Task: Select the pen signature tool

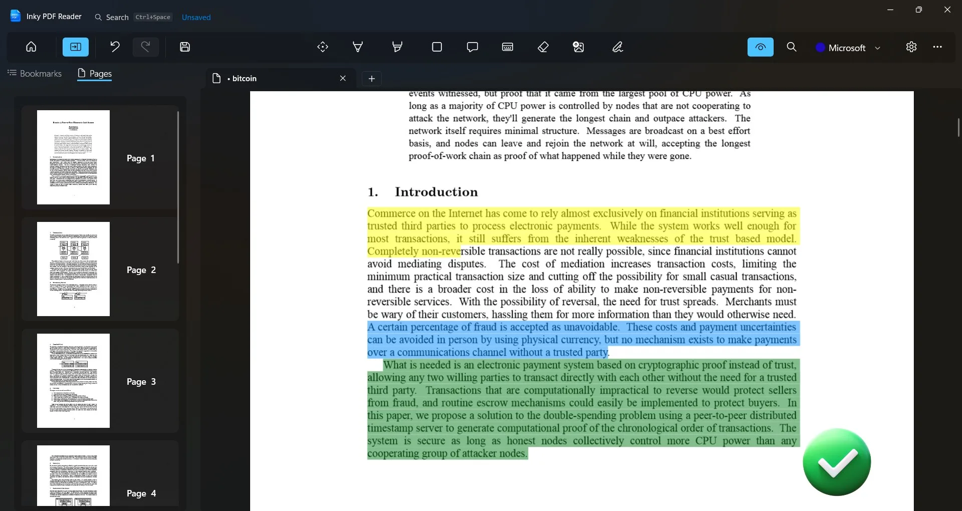Action: pos(618,47)
